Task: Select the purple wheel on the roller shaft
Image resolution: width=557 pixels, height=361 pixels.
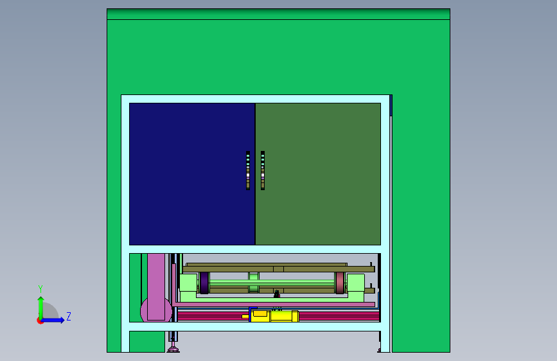Action: [204, 283]
